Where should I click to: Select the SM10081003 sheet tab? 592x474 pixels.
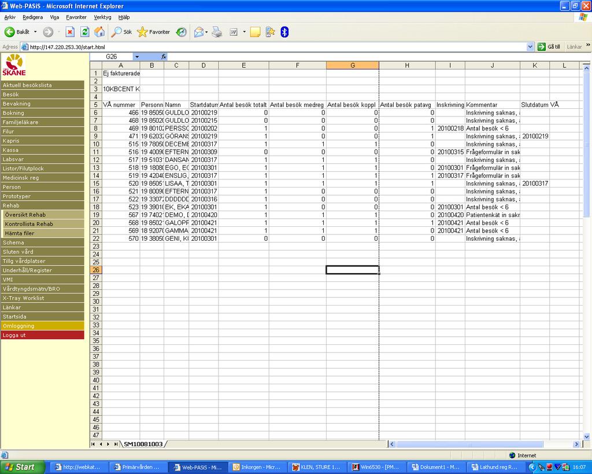point(143,444)
